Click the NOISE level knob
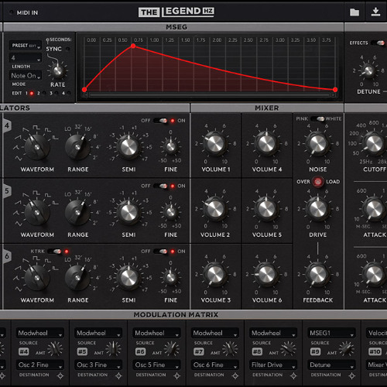The width and height of the screenshot is (387, 387). point(317,143)
